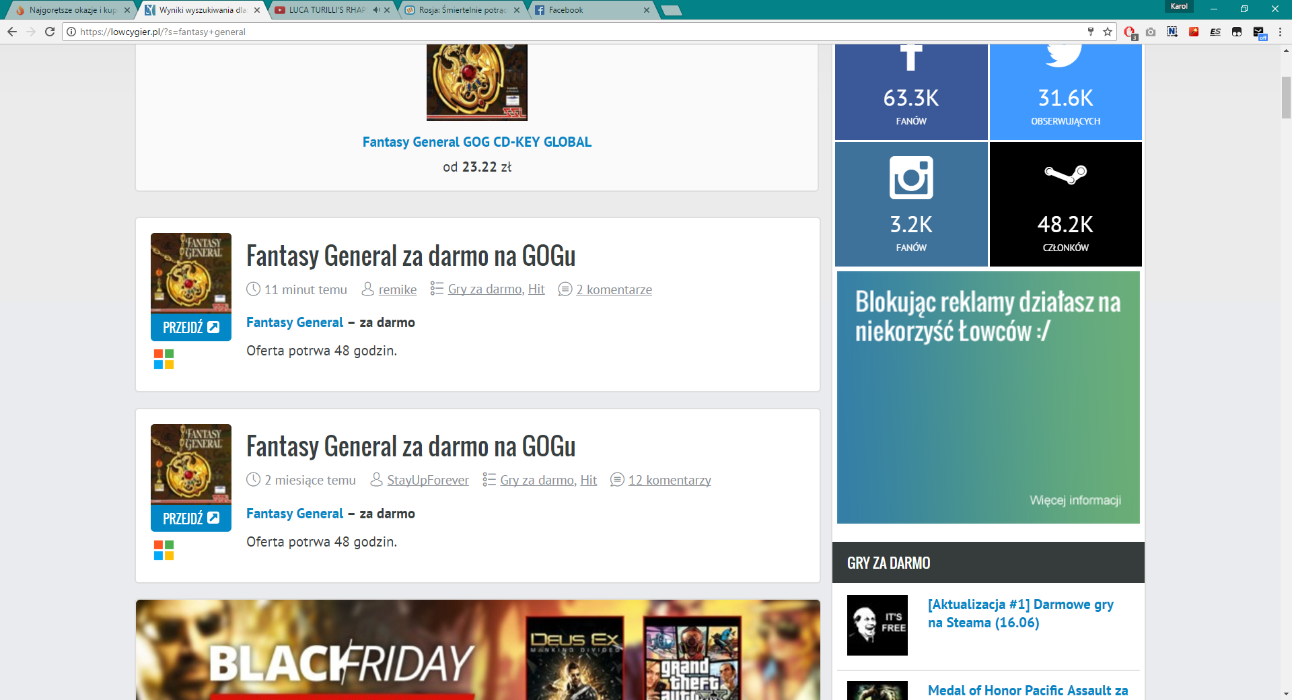Open first post title Fantasy General za darmo

[x=411, y=256]
